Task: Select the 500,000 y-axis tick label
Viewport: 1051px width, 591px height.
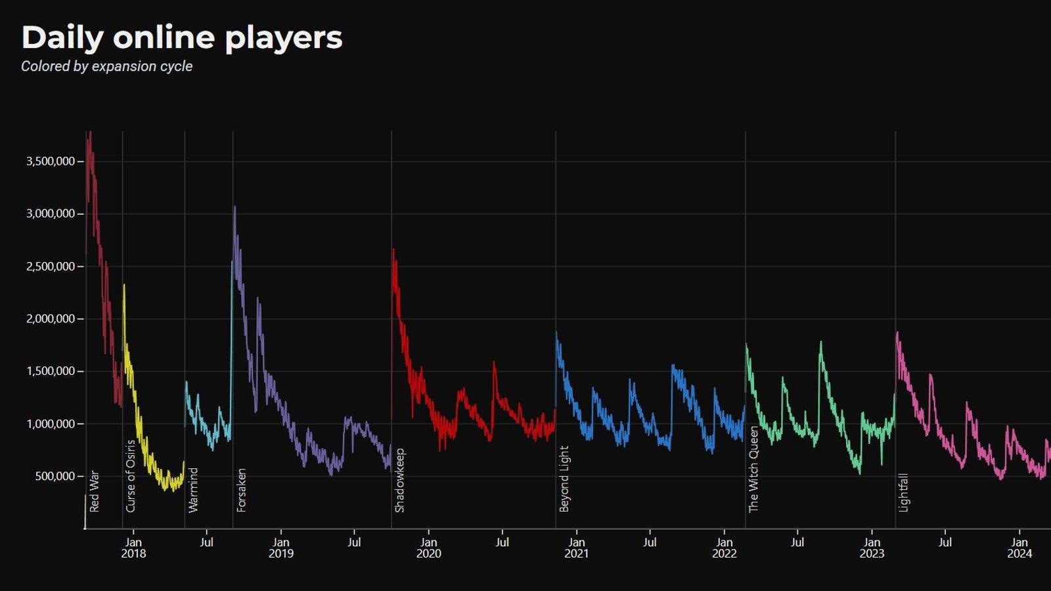Action: 55,477
